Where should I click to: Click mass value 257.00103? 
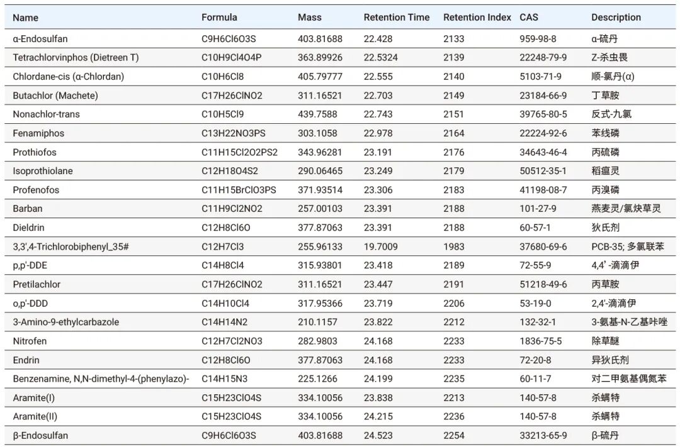click(320, 208)
